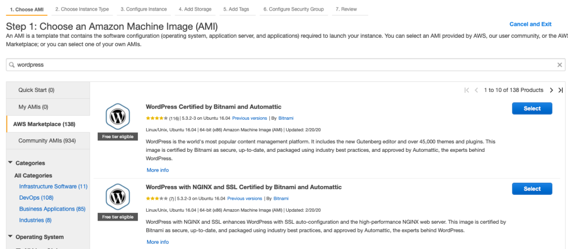Click (7) review count text
This screenshot has width=568, height=249.
point(171,199)
